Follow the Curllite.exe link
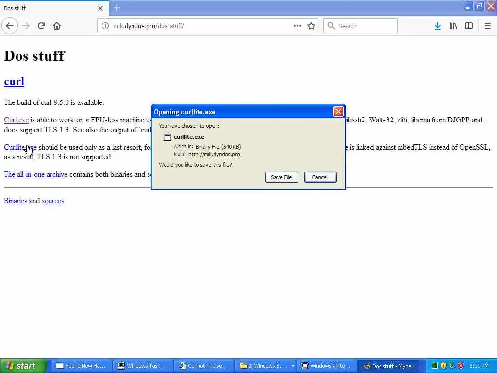 (x=20, y=147)
